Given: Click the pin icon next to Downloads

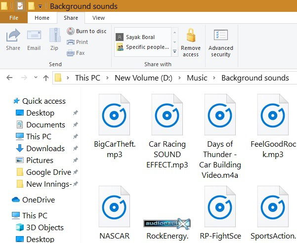Looking at the screenshot, I should click(76, 148).
